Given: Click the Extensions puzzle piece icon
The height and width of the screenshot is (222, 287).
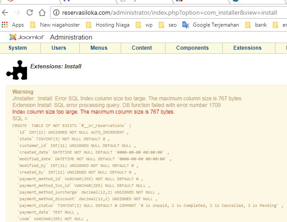Looking at the screenshot, I should point(16,70).
